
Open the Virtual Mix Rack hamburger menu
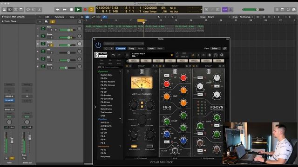(127, 55)
